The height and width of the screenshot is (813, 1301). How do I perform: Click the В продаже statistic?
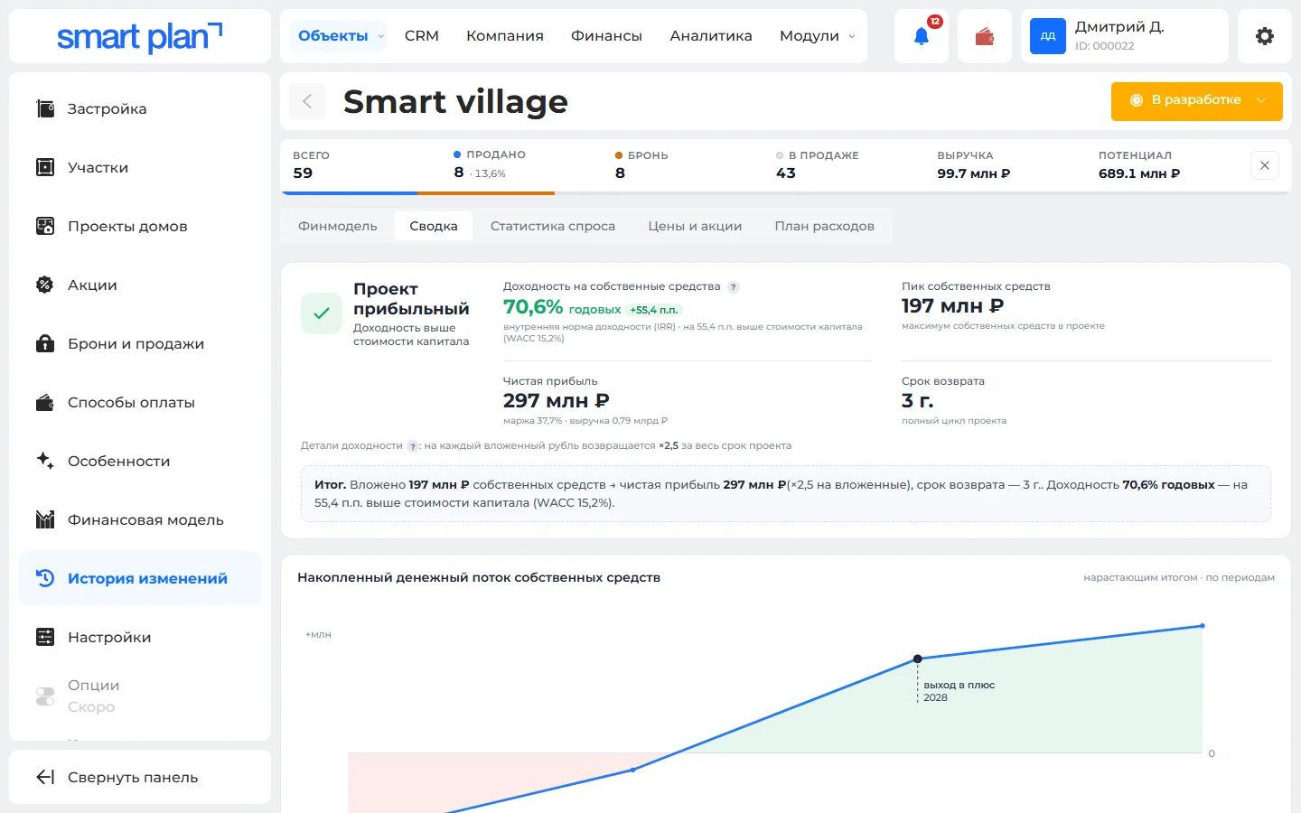[x=817, y=164]
